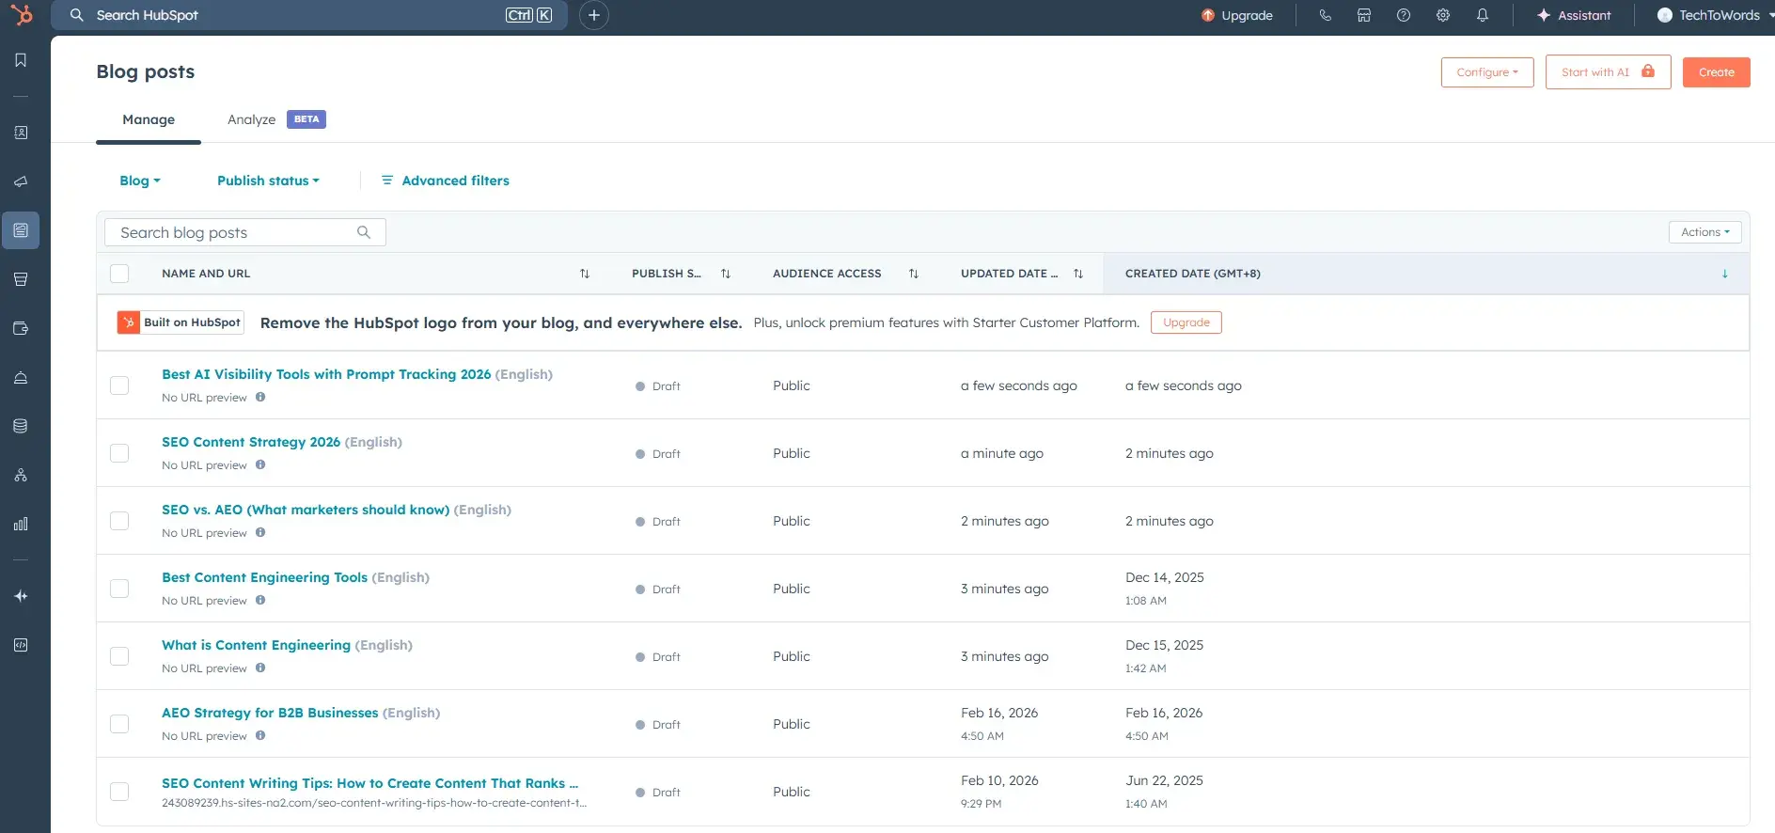Select the SEO Content Writing Tips checkbox
The width and height of the screenshot is (1775, 833).
tap(119, 792)
